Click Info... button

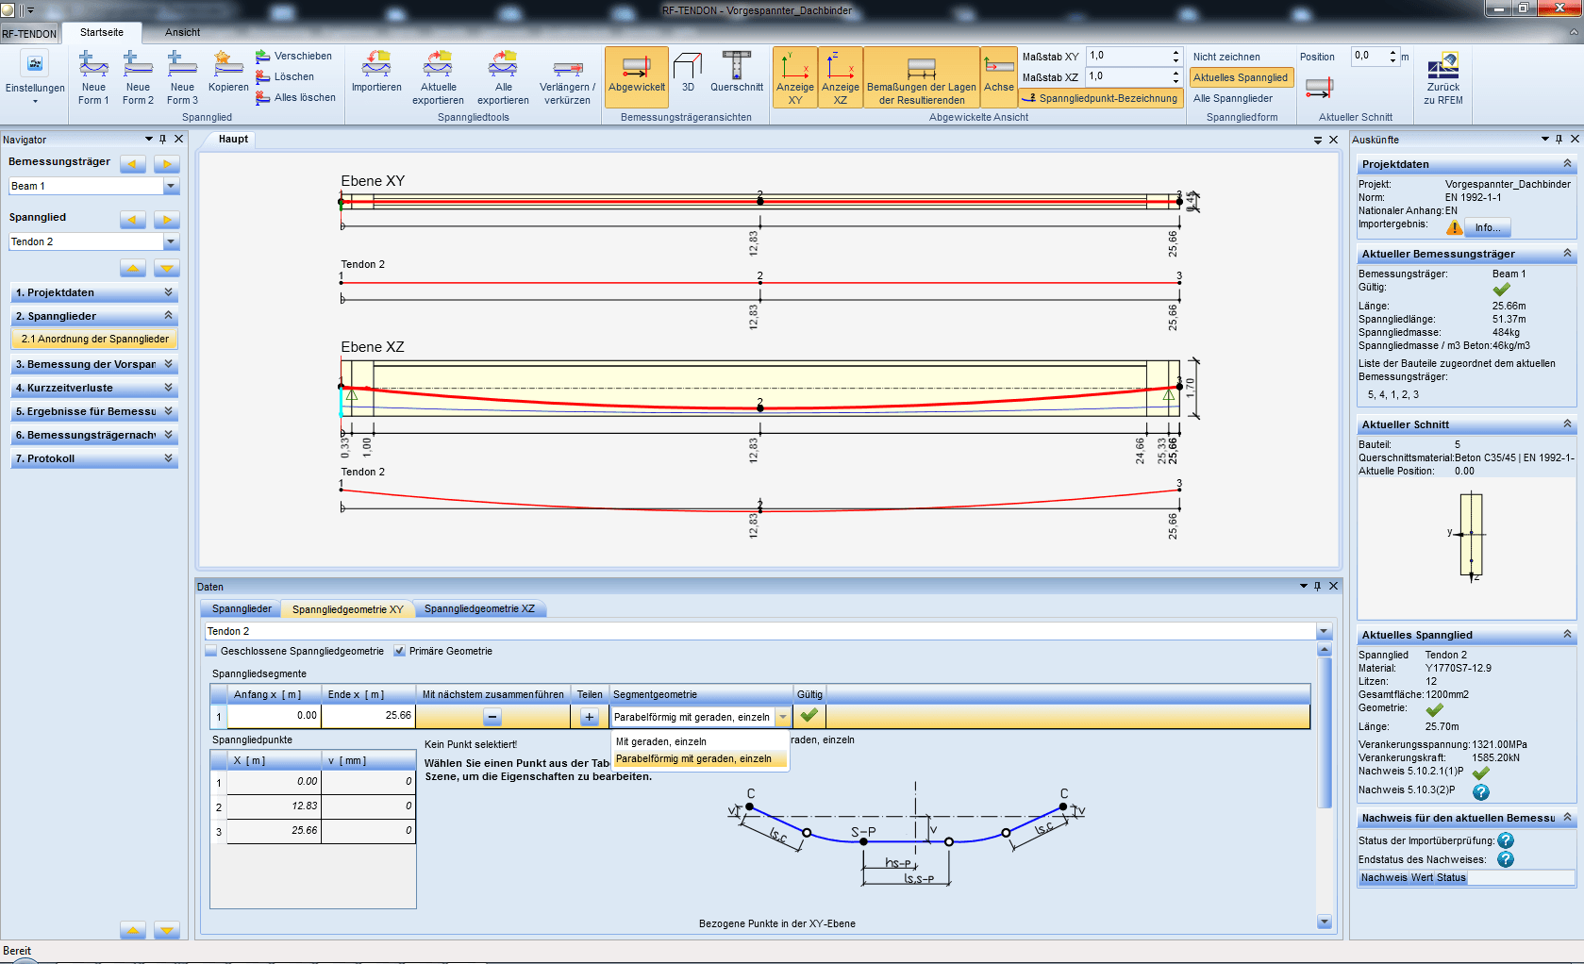[x=1488, y=227]
